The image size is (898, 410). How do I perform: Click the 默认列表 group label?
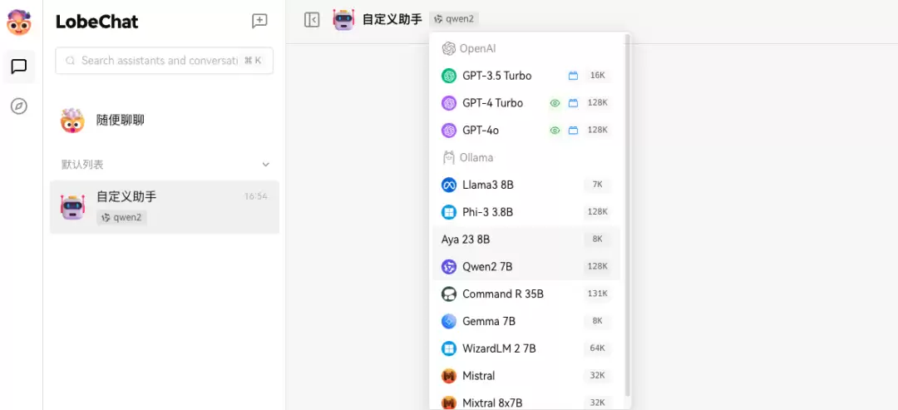82,165
